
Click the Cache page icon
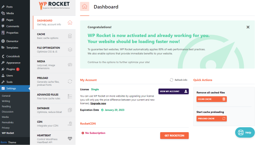[x=70, y=36]
